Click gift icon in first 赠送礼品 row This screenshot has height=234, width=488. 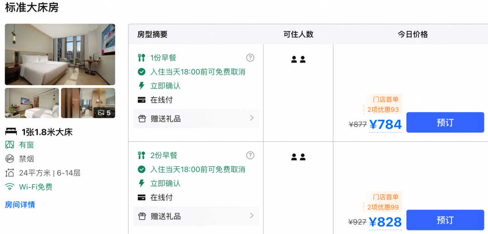[142, 119]
